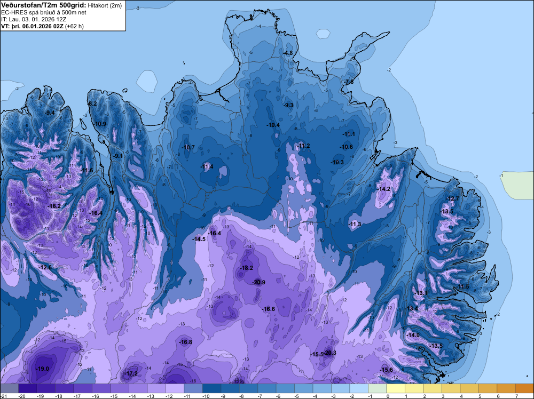Click the -15.5 temperature value
The height and width of the screenshot is (399, 534).
coord(317,354)
